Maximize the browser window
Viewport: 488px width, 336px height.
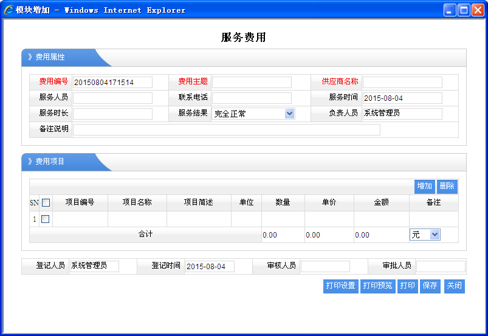click(463, 10)
